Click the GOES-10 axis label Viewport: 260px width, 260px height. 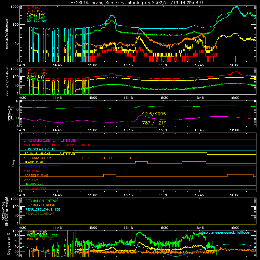coord(10,113)
